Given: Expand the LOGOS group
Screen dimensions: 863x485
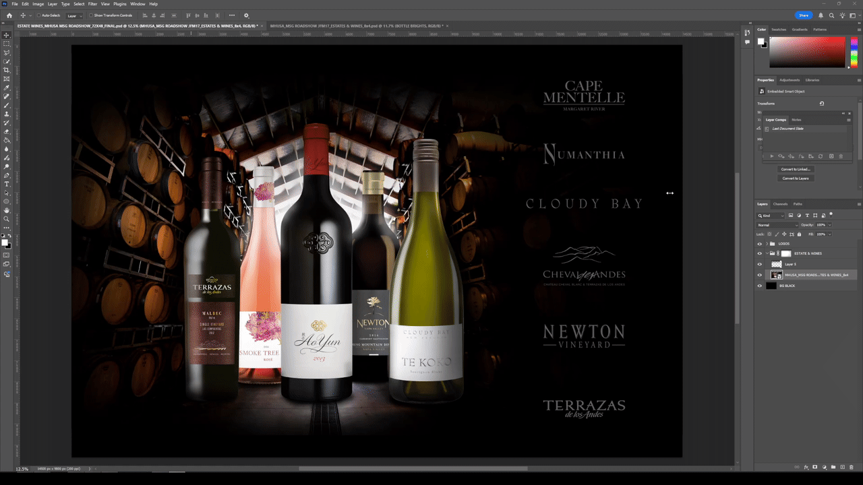Looking at the screenshot, I should (767, 243).
